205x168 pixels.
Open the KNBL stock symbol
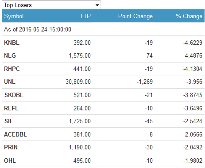(12, 43)
